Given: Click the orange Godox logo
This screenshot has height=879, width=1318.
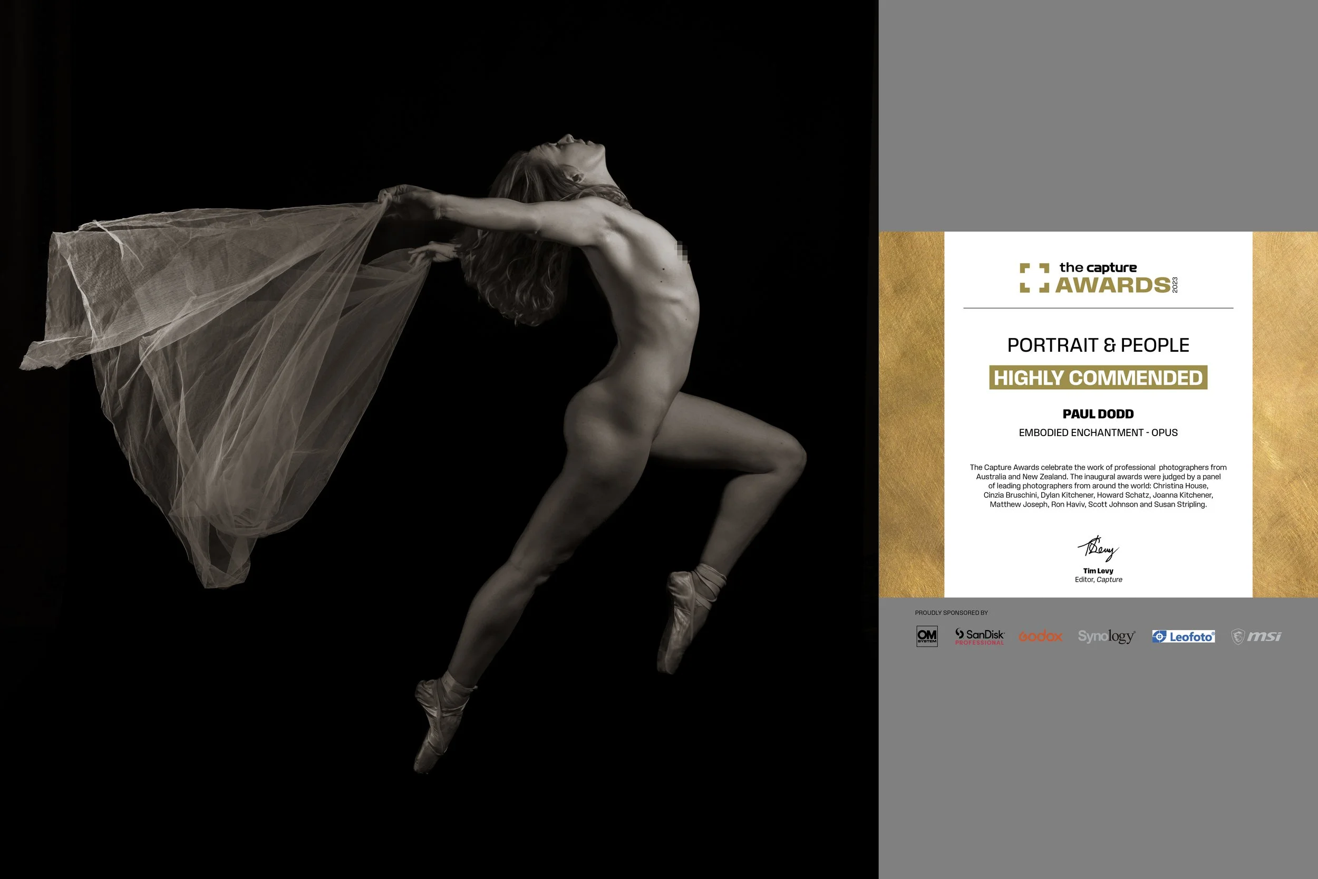Looking at the screenshot, I should point(1041,637).
